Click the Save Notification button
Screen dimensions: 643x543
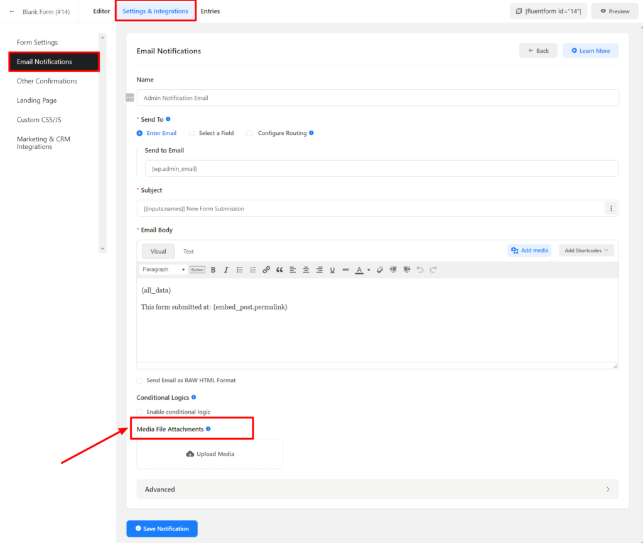click(161, 529)
